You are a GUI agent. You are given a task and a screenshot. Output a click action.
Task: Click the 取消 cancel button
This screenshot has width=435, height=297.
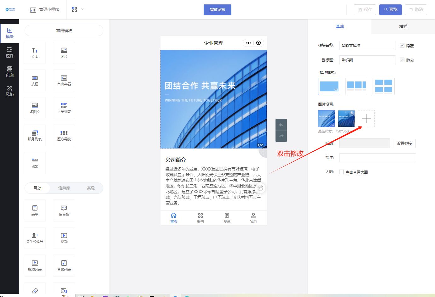[416, 10]
